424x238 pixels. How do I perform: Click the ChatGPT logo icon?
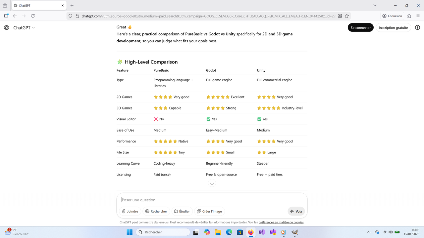point(7,27)
